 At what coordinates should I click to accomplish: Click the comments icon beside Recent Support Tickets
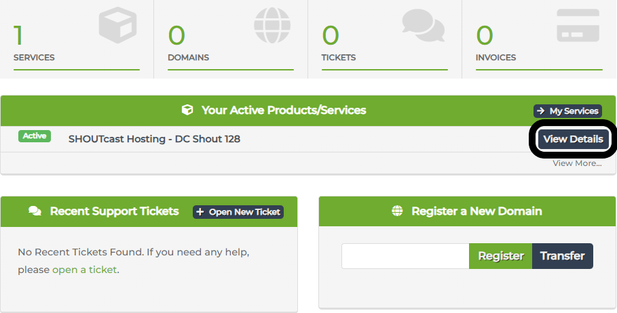click(35, 211)
